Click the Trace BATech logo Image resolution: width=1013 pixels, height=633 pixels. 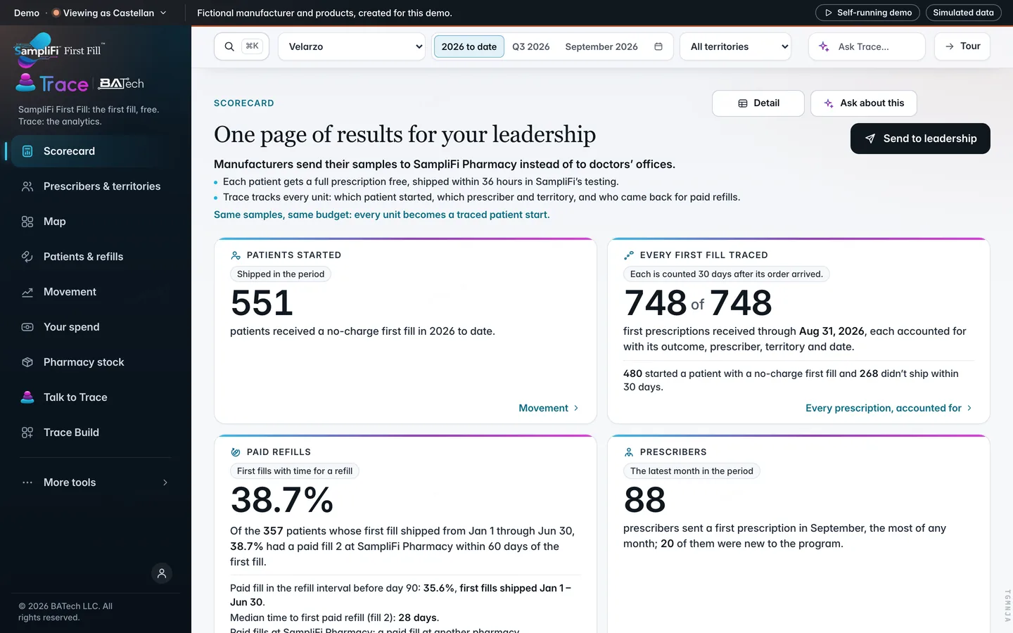(79, 83)
